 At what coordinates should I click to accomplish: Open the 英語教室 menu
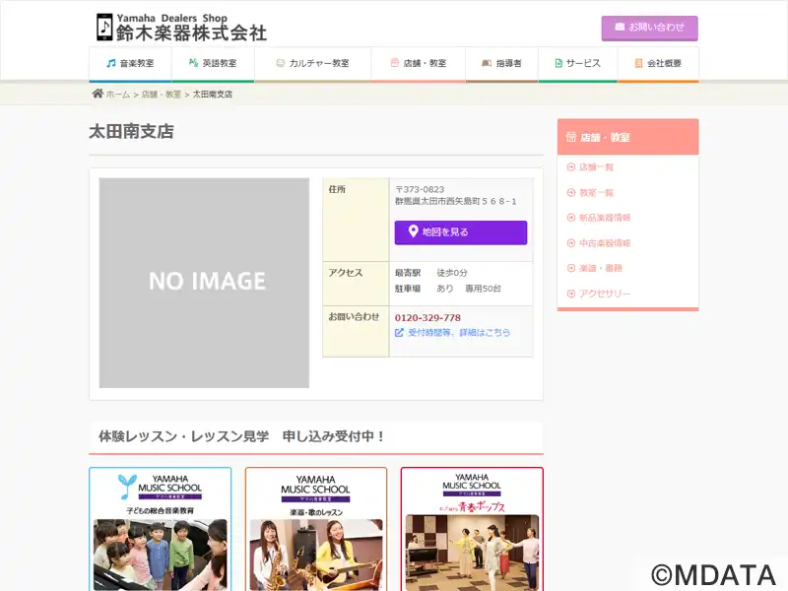click(213, 63)
